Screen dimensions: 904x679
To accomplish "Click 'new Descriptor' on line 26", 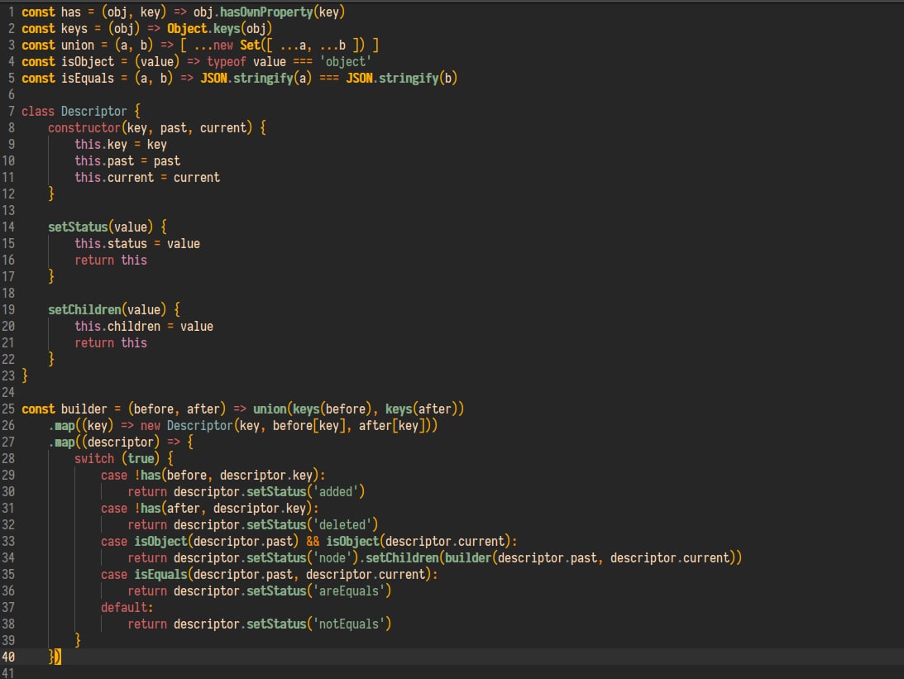I will pyautogui.click(x=186, y=426).
